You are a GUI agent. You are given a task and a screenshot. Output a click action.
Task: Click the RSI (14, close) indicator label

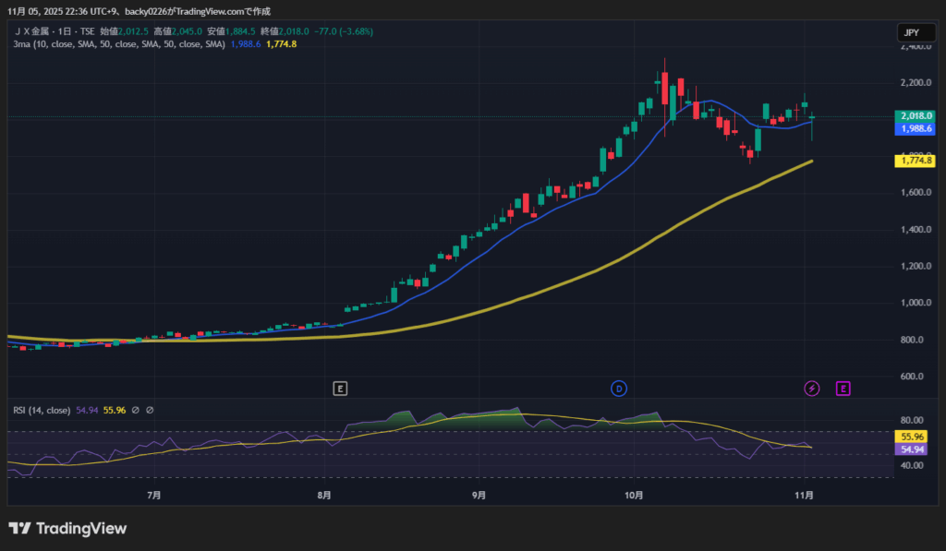click(x=42, y=410)
